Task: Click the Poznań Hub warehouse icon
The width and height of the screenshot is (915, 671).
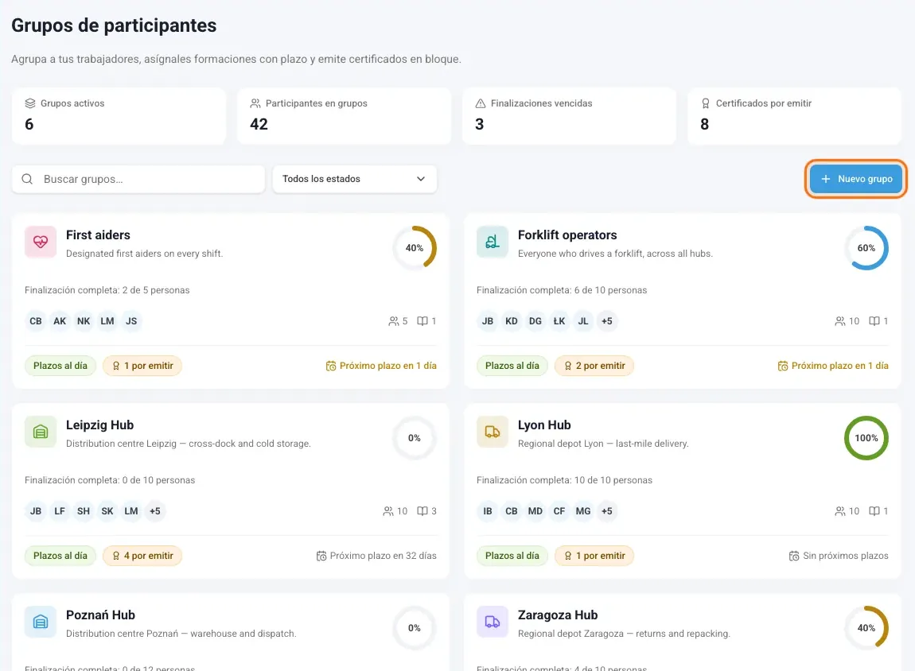Action: [41, 622]
